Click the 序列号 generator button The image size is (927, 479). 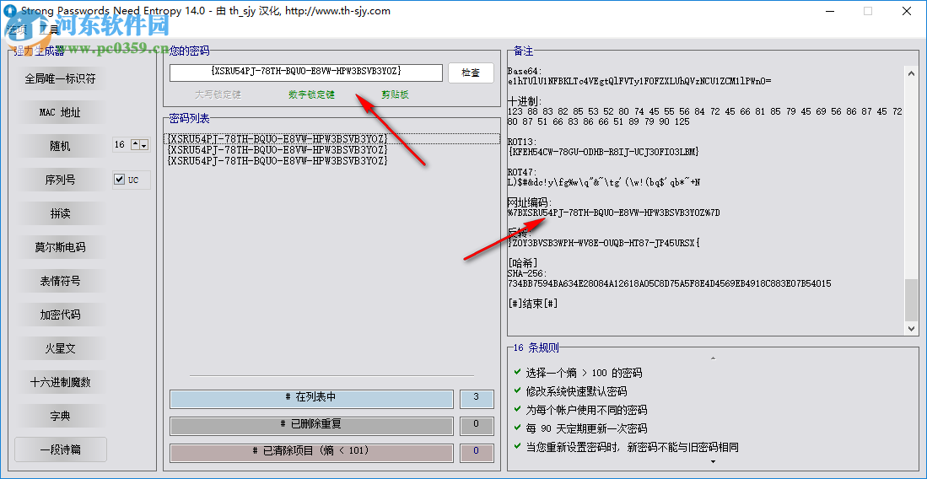[60, 180]
